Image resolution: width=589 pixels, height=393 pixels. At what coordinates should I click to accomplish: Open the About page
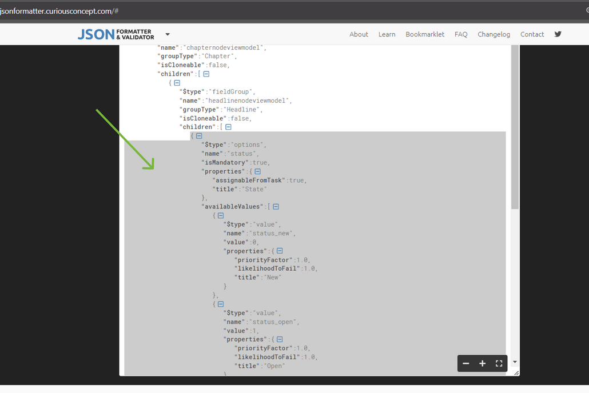click(x=359, y=34)
